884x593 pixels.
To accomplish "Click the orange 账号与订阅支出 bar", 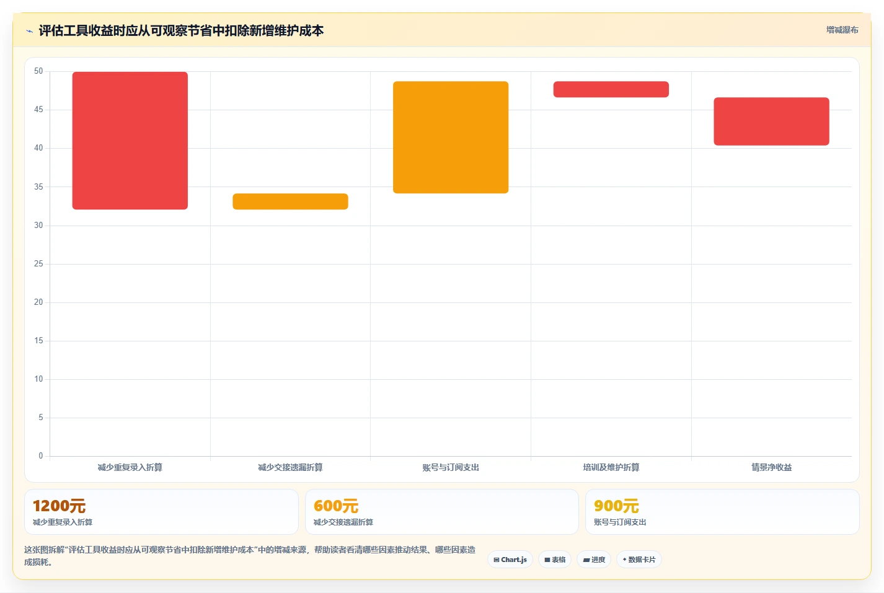I will (451, 138).
